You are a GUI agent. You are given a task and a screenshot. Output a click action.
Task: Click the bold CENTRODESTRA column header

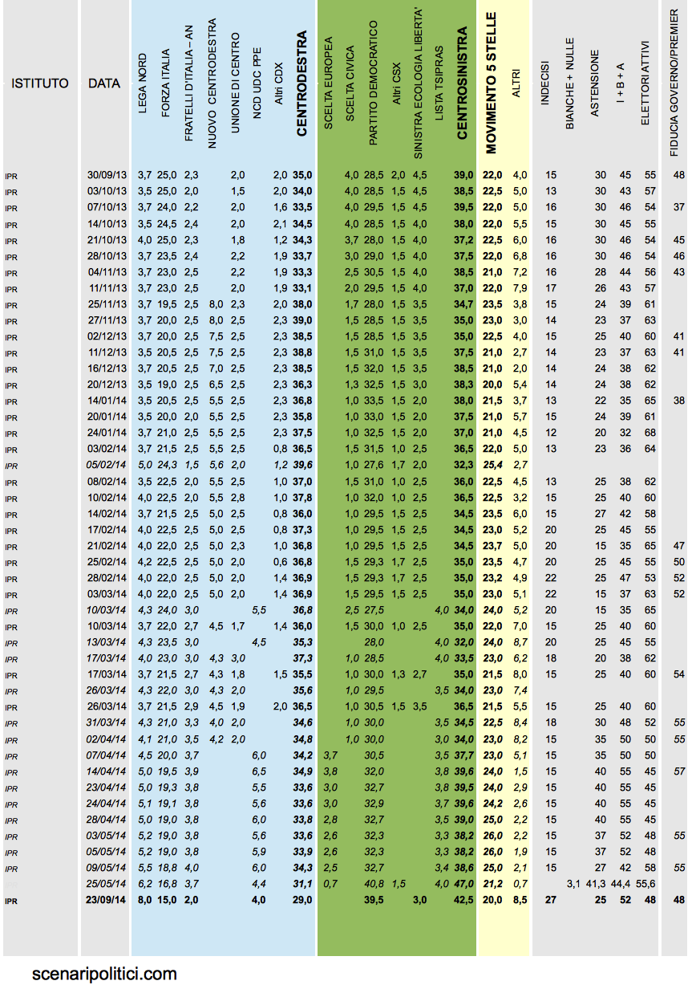coord(301,83)
